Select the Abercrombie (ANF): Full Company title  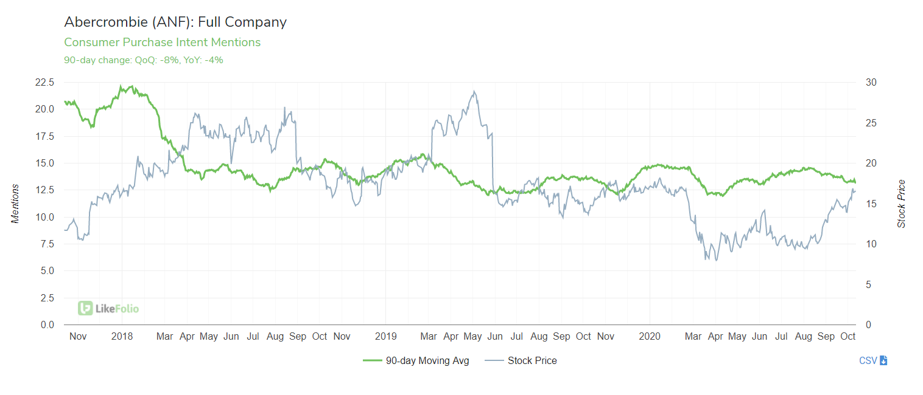click(175, 22)
